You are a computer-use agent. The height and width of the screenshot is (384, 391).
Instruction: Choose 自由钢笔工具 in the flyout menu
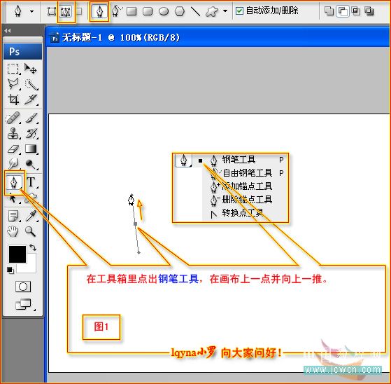click(x=248, y=173)
